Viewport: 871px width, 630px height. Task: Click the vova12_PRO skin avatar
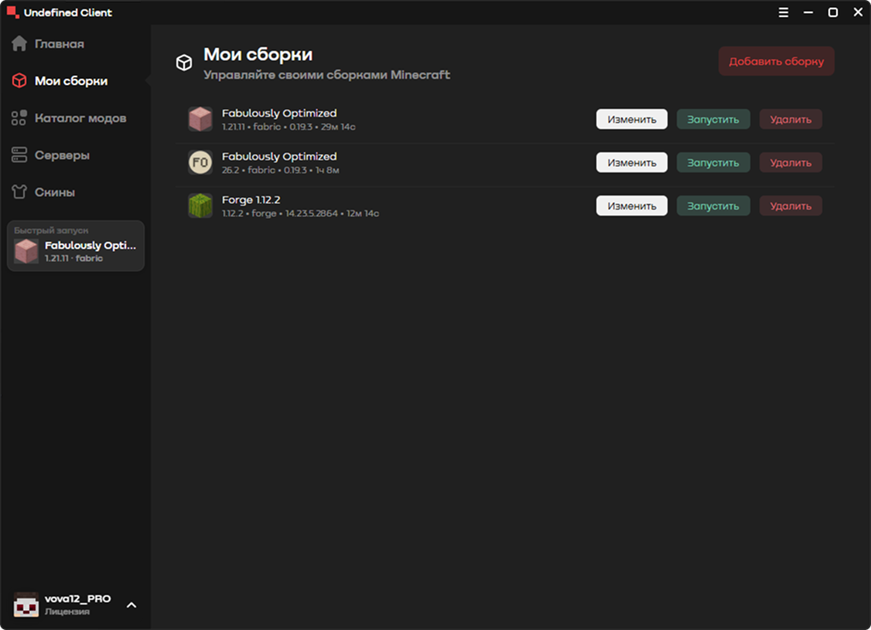click(26, 604)
